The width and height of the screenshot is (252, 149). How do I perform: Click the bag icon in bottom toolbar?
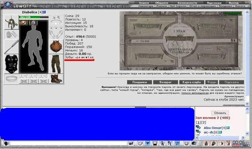pyautogui.click(x=206, y=143)
